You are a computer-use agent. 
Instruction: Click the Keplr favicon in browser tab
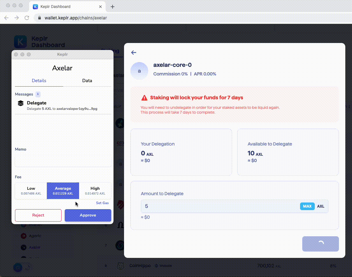pyautogui.click(x=35, y=6)
